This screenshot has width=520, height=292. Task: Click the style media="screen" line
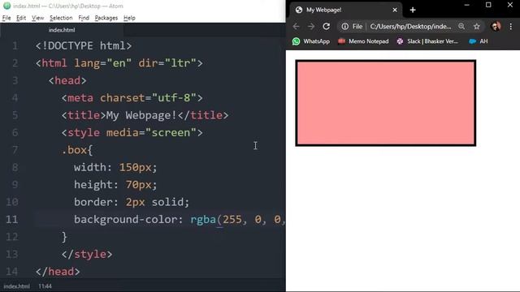(132, 133)
